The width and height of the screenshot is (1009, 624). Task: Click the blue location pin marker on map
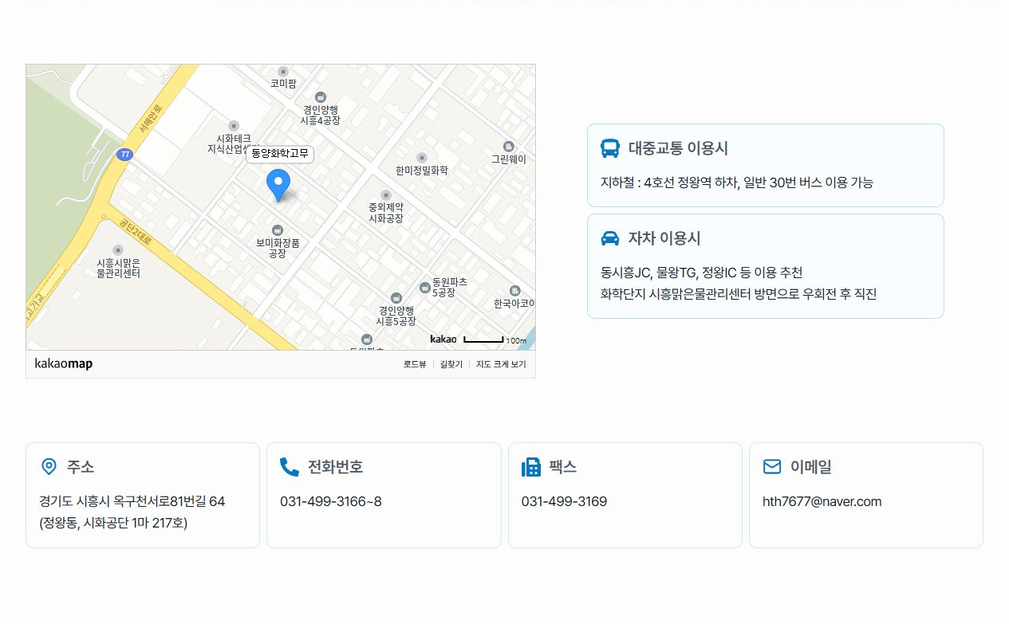click(x=278, y=185)
